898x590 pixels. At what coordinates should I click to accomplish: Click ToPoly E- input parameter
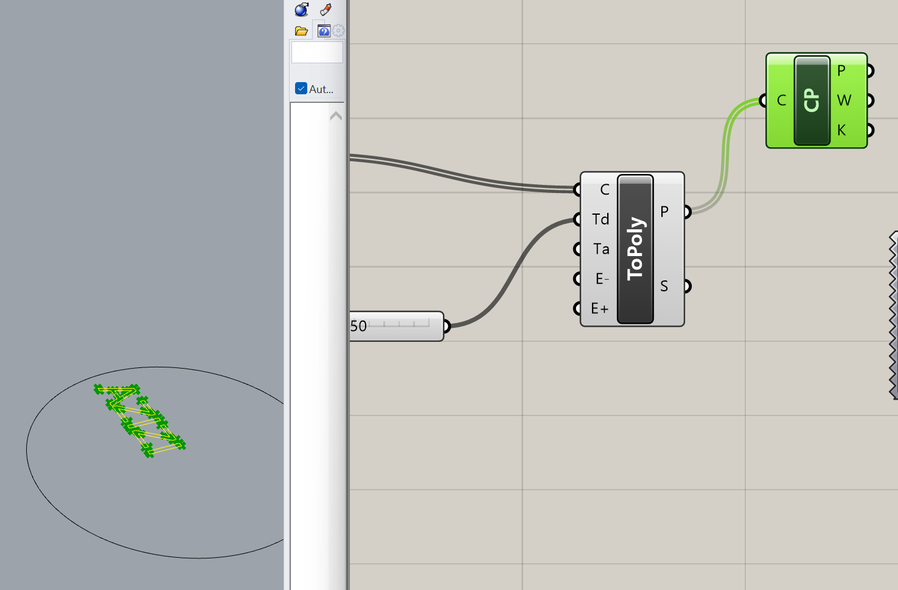(601, 279)
